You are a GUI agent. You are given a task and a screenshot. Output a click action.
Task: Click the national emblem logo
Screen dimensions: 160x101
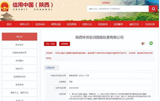(5, 6)
